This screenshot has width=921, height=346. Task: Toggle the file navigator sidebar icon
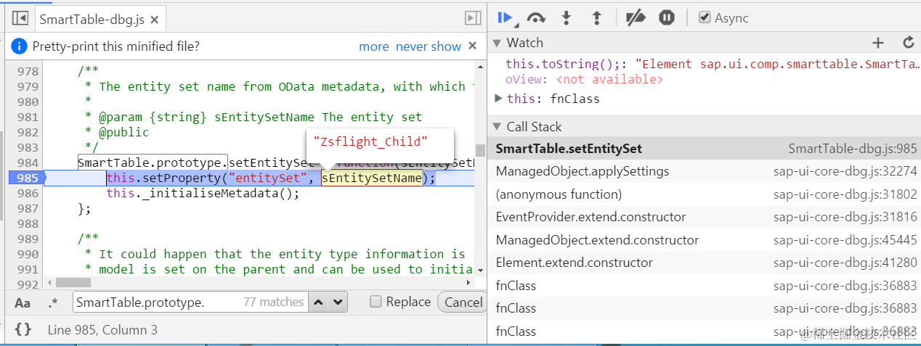pos(20,18)
